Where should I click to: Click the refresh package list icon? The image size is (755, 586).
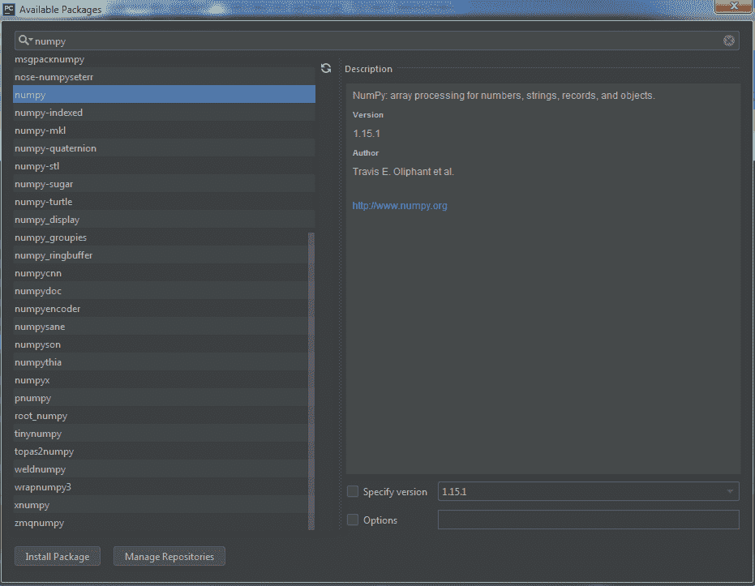click(326, 69)
